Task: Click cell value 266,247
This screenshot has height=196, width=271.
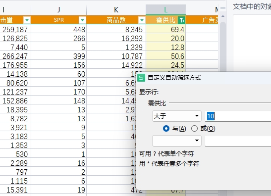Action: 15,56
